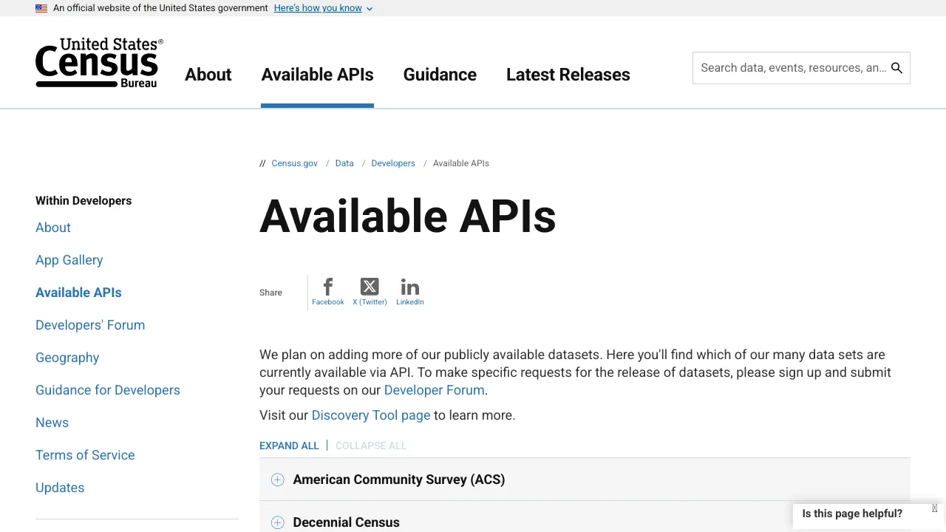Open App Gallery in sidebar
Image resolution: width=946 pixels, height=532 pixels.
pos(69,260)
